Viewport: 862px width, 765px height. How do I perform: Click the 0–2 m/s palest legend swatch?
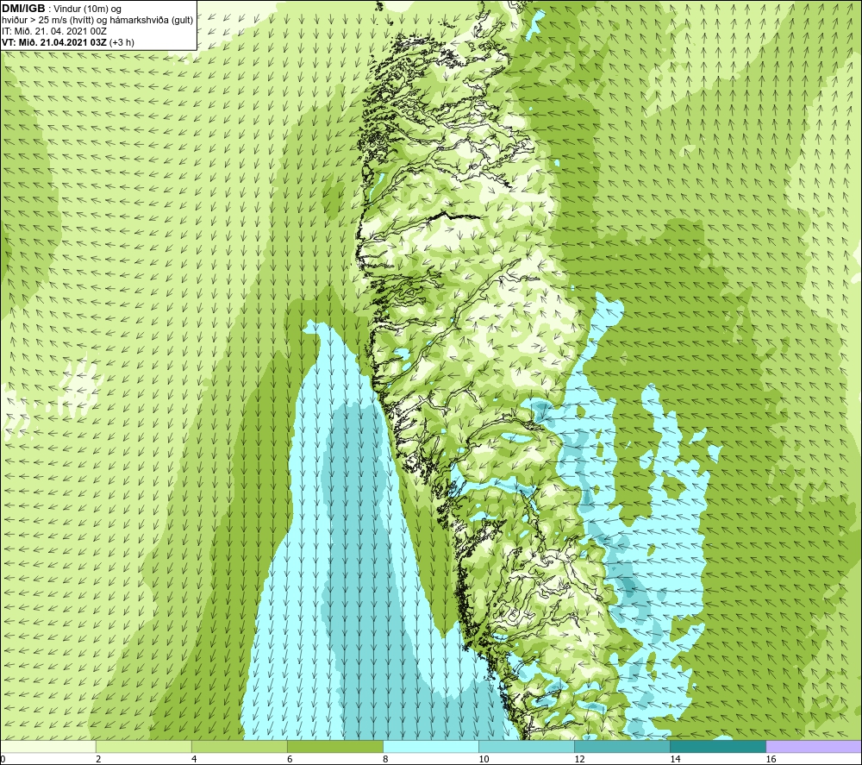point(48,747)
